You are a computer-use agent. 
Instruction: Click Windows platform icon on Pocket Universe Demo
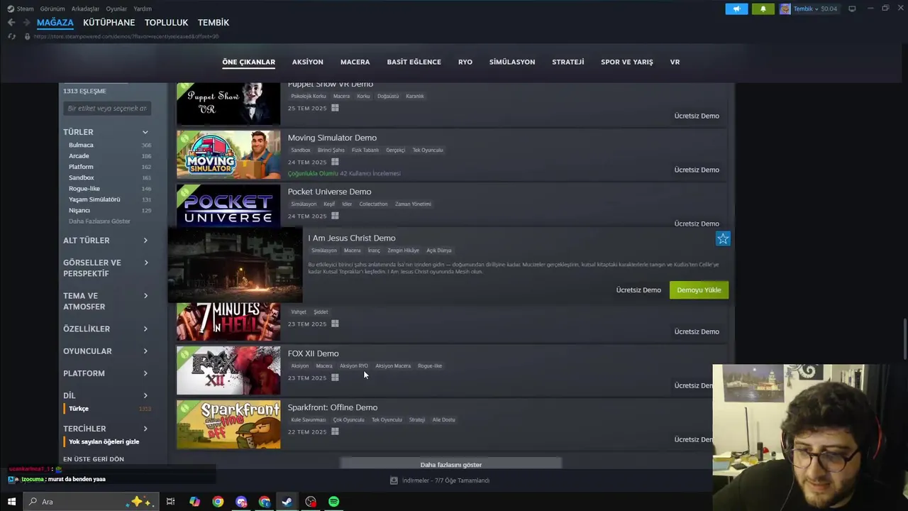point(335,216)
